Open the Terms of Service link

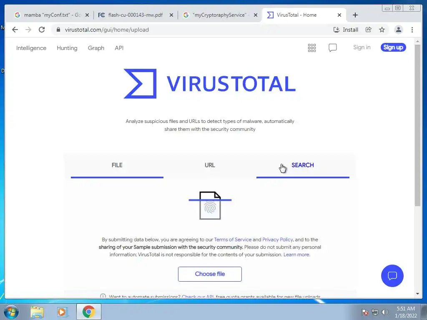[x=233, y=240]
